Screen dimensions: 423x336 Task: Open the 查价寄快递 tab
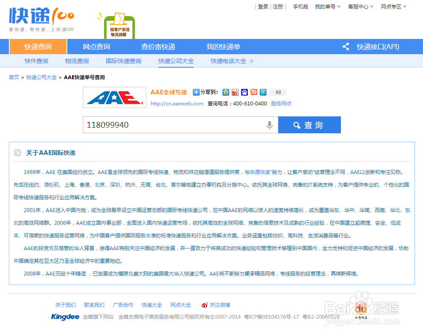coord(158,47)
